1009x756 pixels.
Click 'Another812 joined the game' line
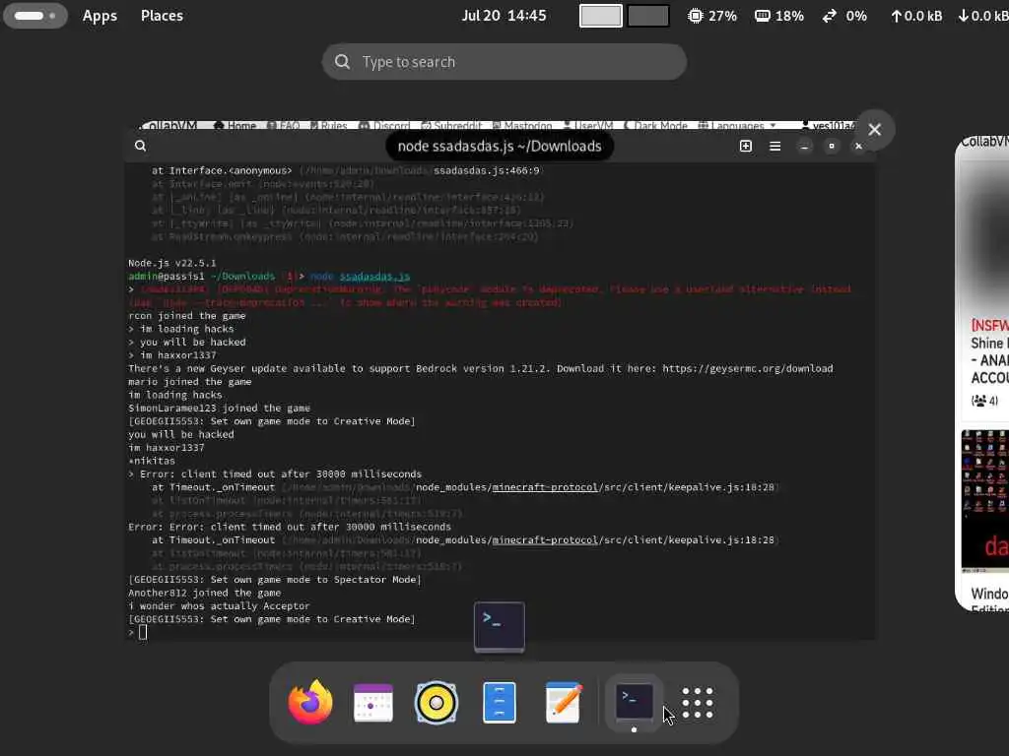coord(204,593)
